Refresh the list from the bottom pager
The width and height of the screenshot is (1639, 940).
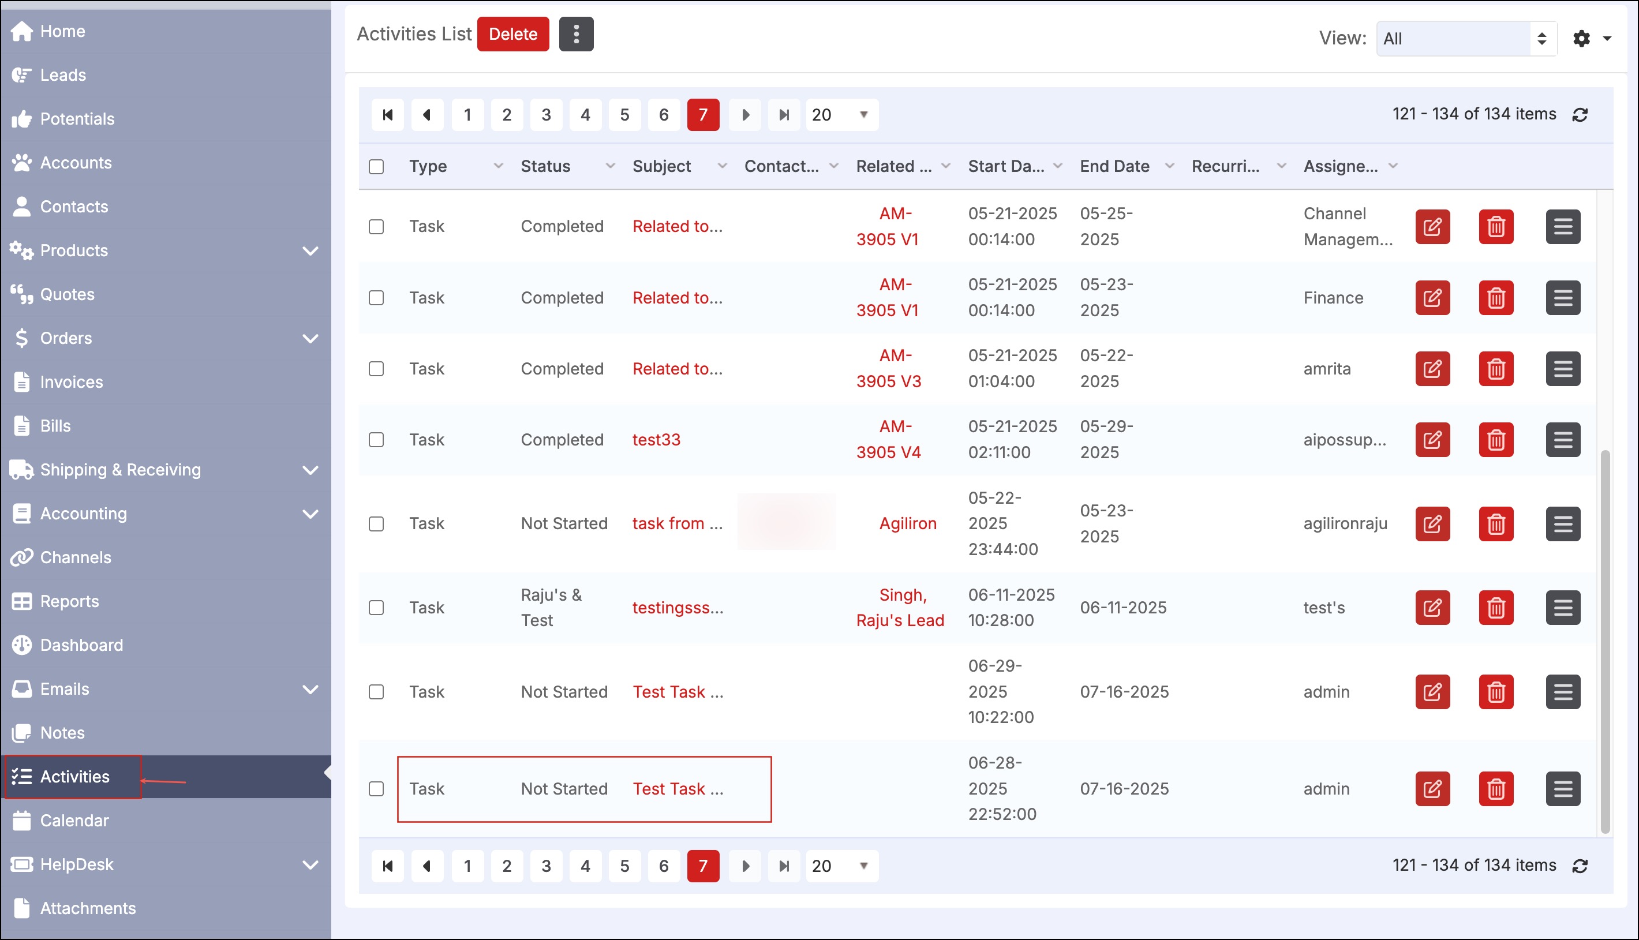click(x=1580, y=866)
